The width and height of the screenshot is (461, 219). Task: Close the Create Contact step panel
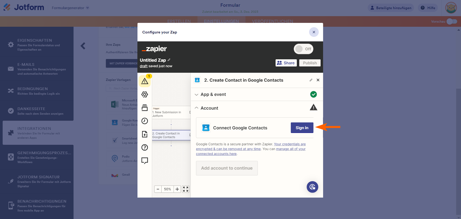[318, 80]
